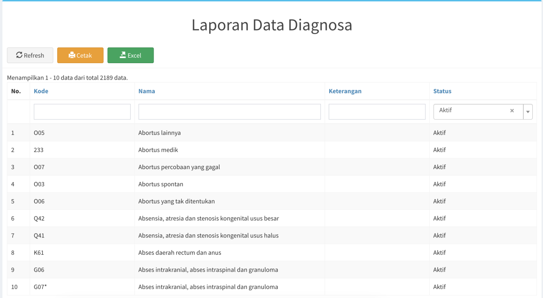Sort table by Nama column header
This screenshot has width=543, height=298.
147,91
